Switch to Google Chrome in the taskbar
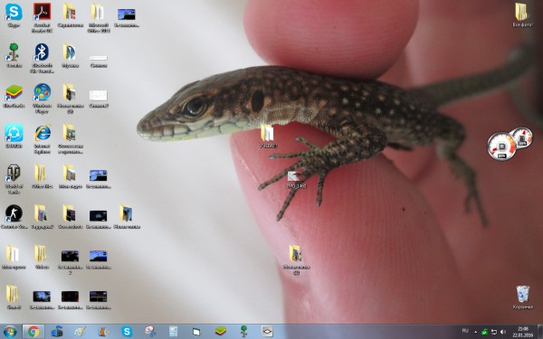This screenshot has height=339, width=543. 33,332
